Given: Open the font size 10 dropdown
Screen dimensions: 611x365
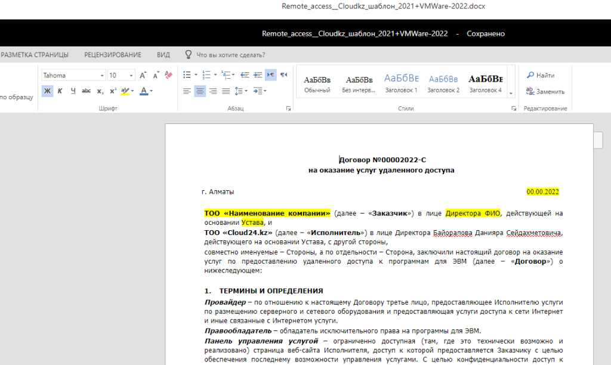Looking at the screenshot, I should 131,76.
